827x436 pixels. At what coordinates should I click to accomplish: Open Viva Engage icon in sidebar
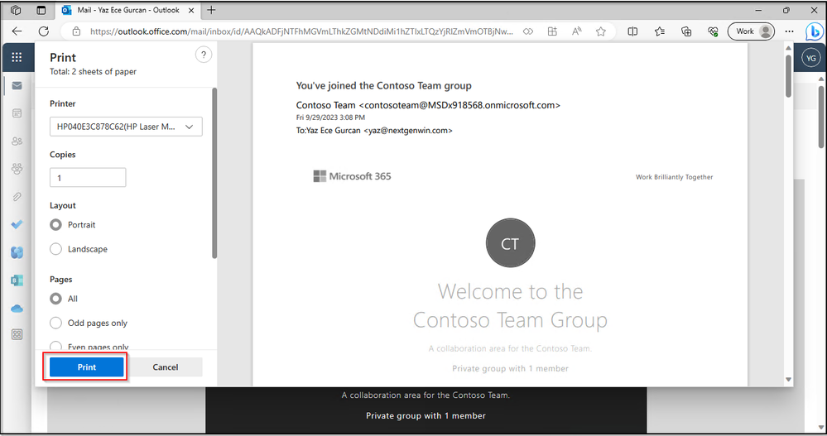pyautogui.click(x=17, y=252)
